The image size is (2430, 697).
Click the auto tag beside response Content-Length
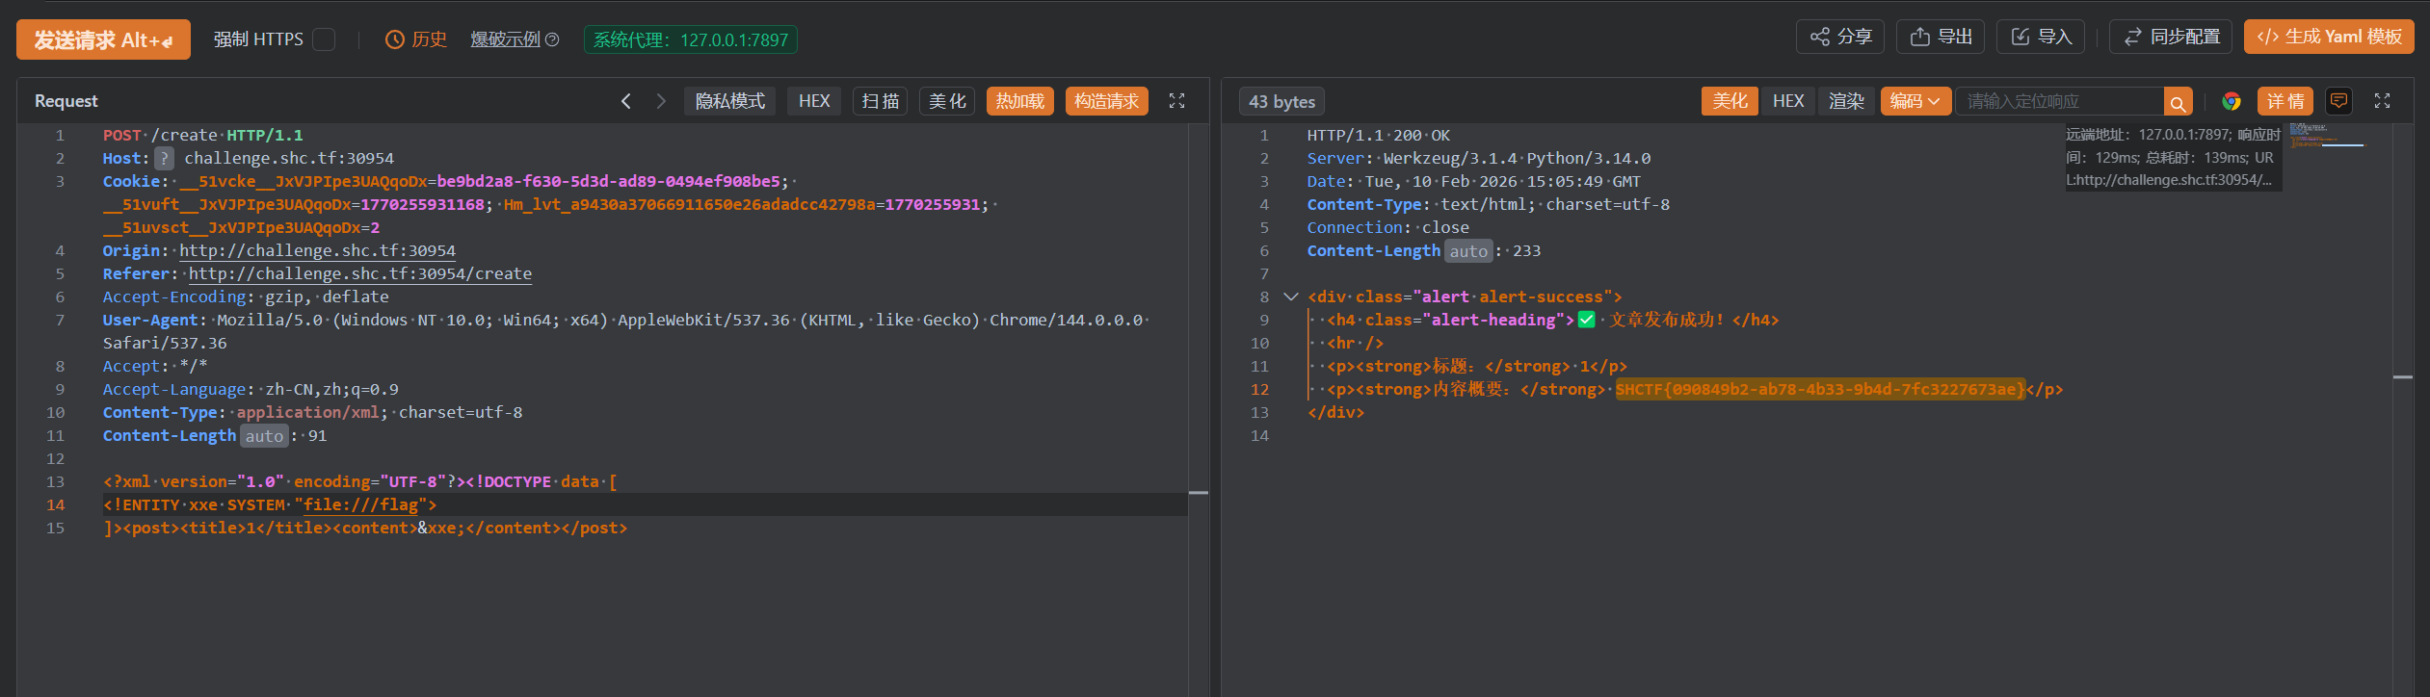[1468, 251]
